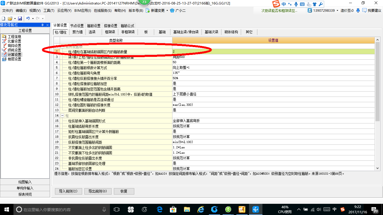383x215 pixels.
Task: Click the greyed Redo arrow icon
Action: (38, 18)
